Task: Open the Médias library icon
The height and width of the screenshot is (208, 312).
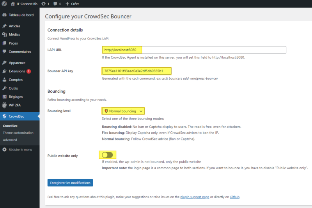Action: [x=4, y=34]
